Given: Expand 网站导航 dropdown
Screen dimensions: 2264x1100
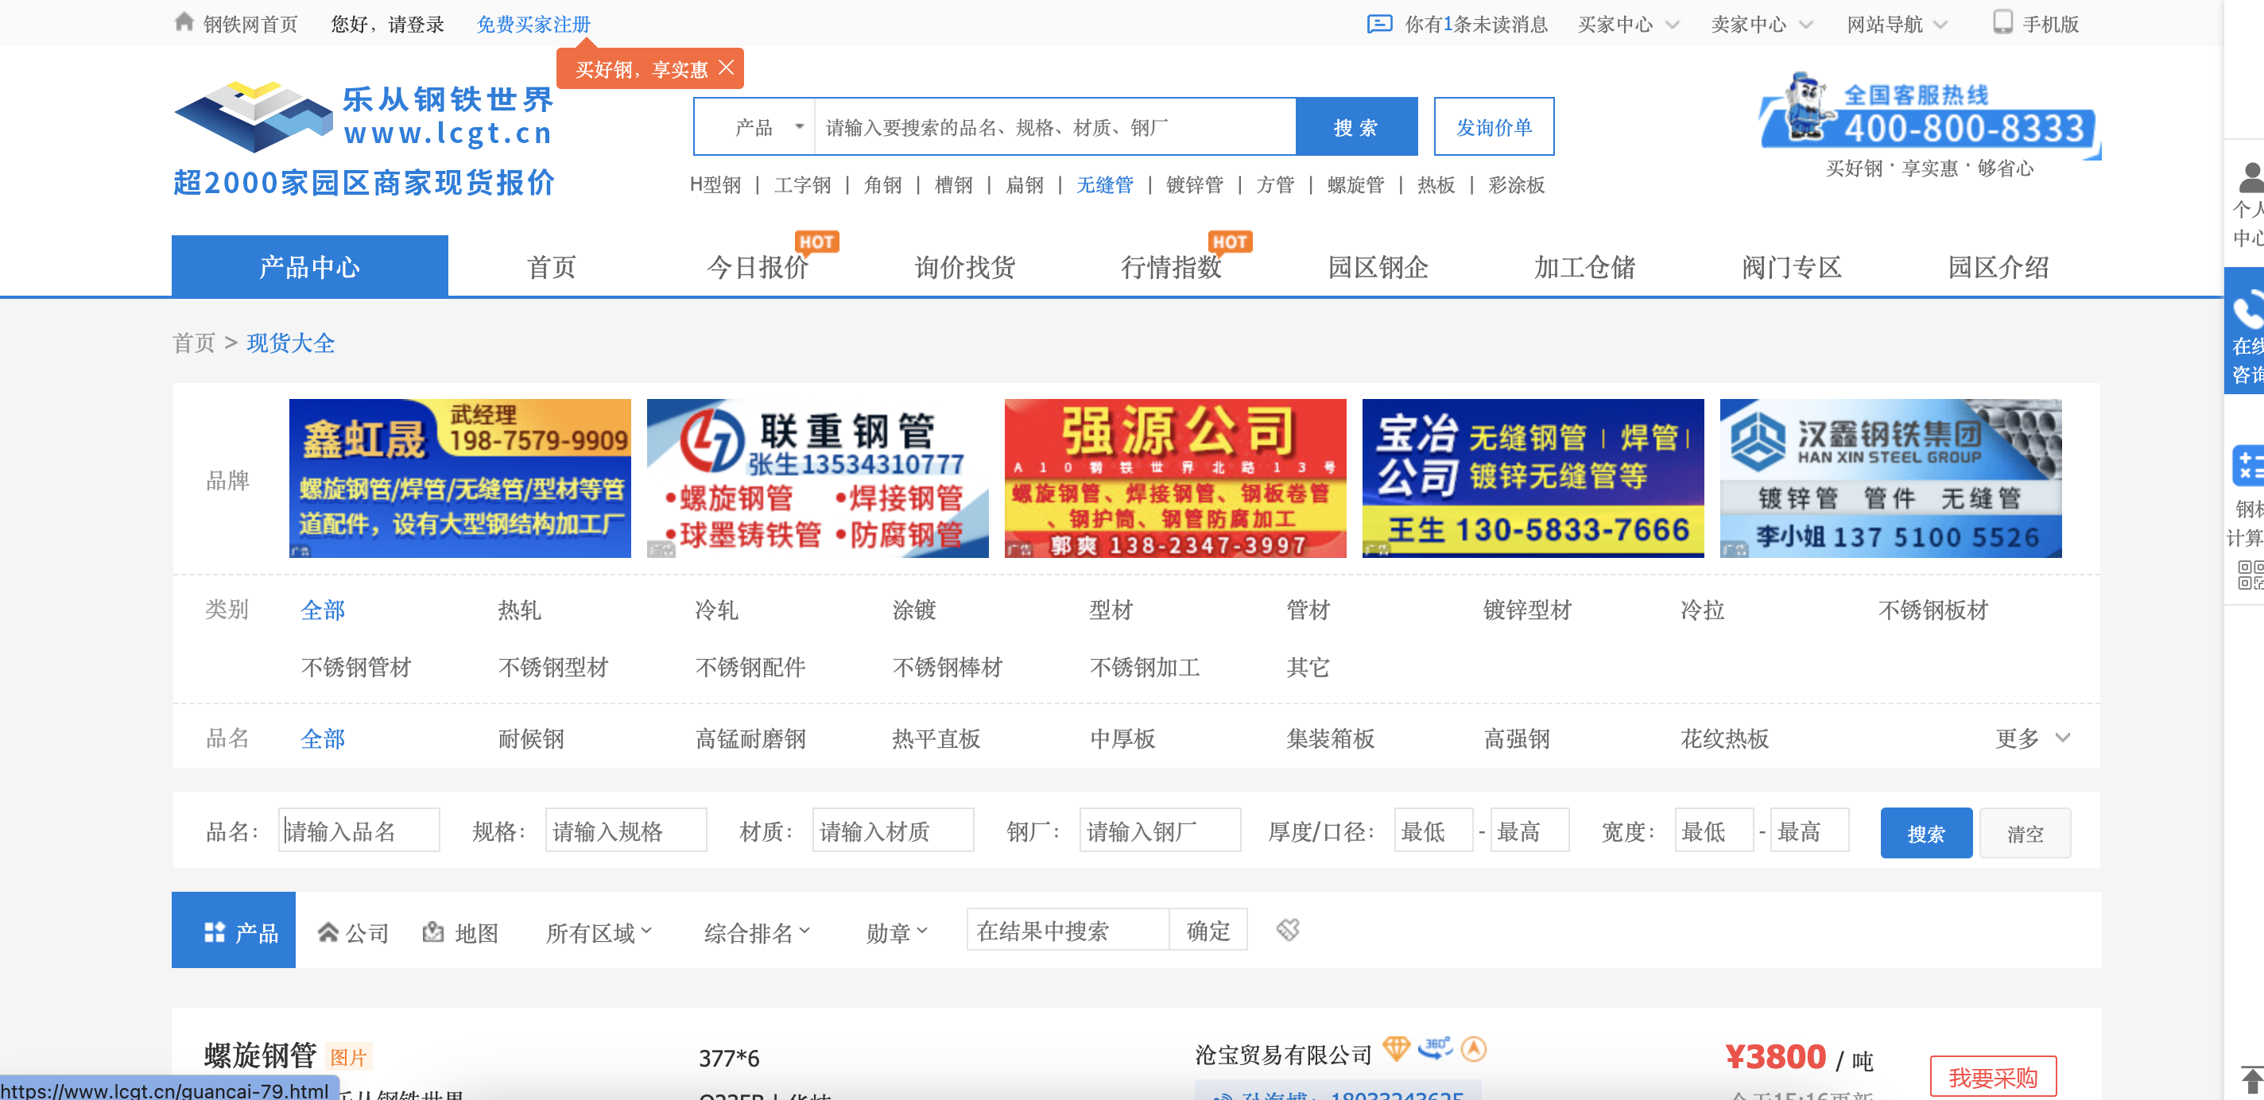Looking at the screenshot, I should pyautogui.click(x=1897, y=25).
